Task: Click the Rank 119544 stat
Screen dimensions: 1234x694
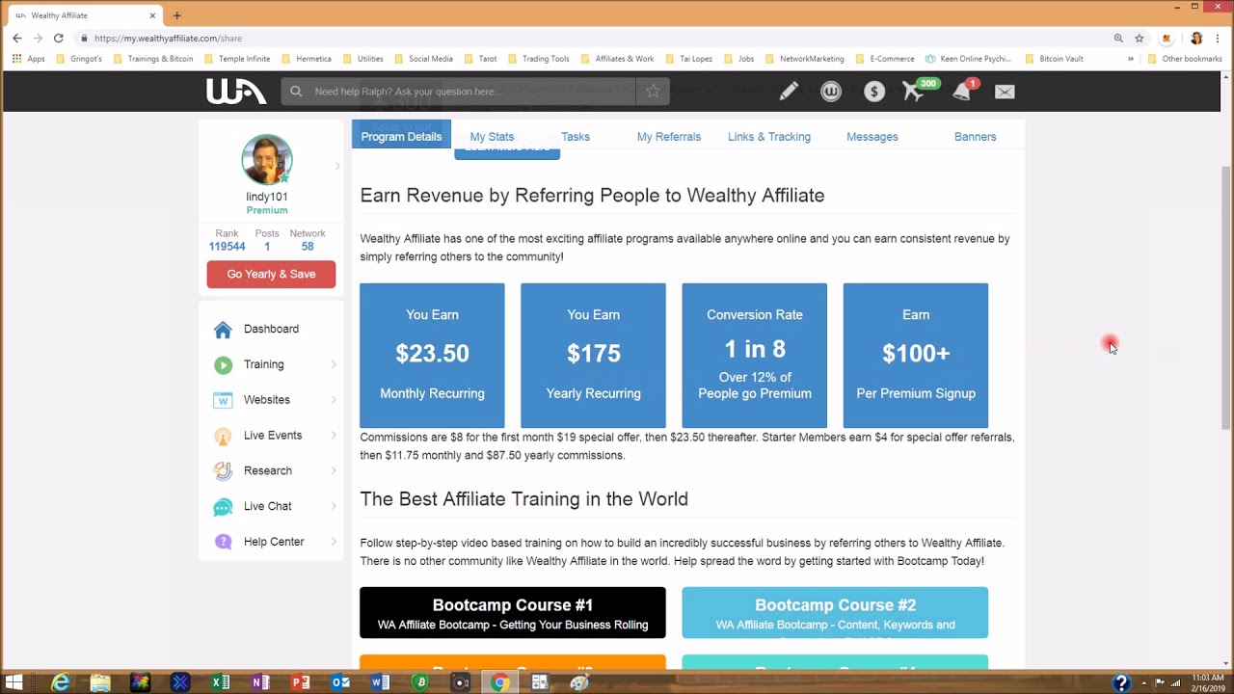Action: tap(228, 240)
